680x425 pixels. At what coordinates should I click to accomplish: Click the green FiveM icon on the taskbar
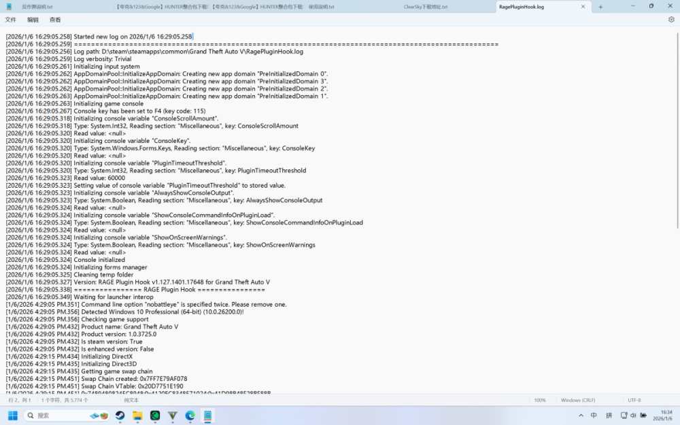[x=156, y=416]
